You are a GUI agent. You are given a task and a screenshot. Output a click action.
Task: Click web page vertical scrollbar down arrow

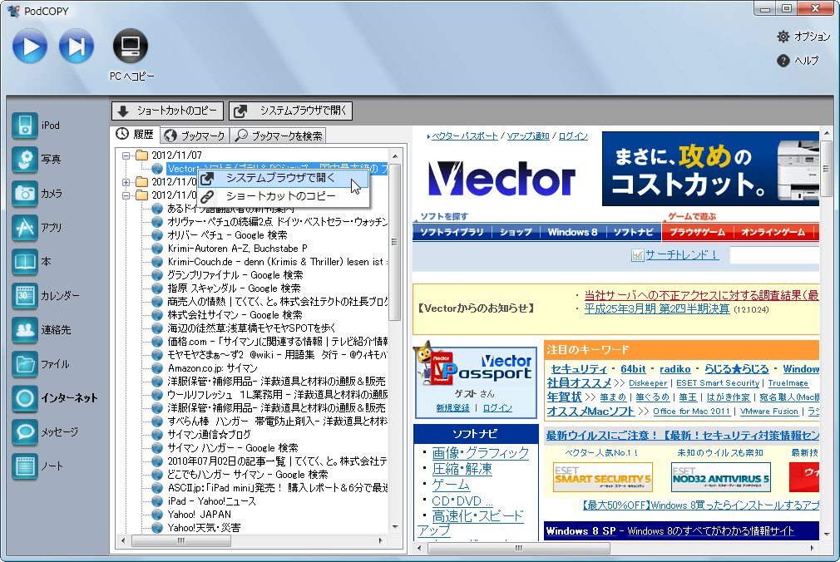click(x=827, y=534)
